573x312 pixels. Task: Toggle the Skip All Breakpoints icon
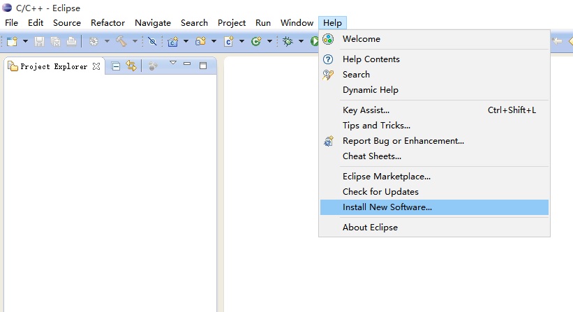[152, 41]
